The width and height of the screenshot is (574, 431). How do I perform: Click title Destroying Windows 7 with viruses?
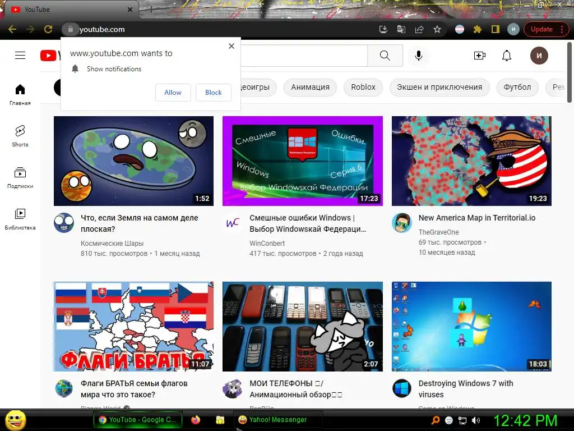click(466, 389)
